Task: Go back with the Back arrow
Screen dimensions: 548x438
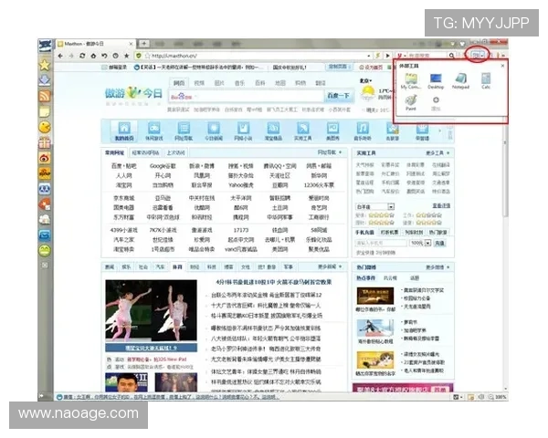Action: pos(60,56)
